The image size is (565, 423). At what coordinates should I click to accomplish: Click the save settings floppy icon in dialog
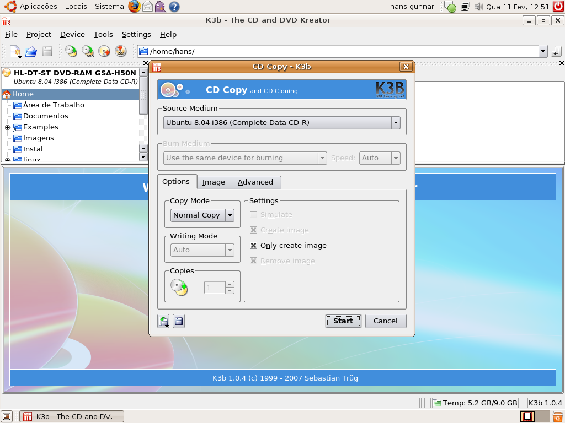pos(179,321)
